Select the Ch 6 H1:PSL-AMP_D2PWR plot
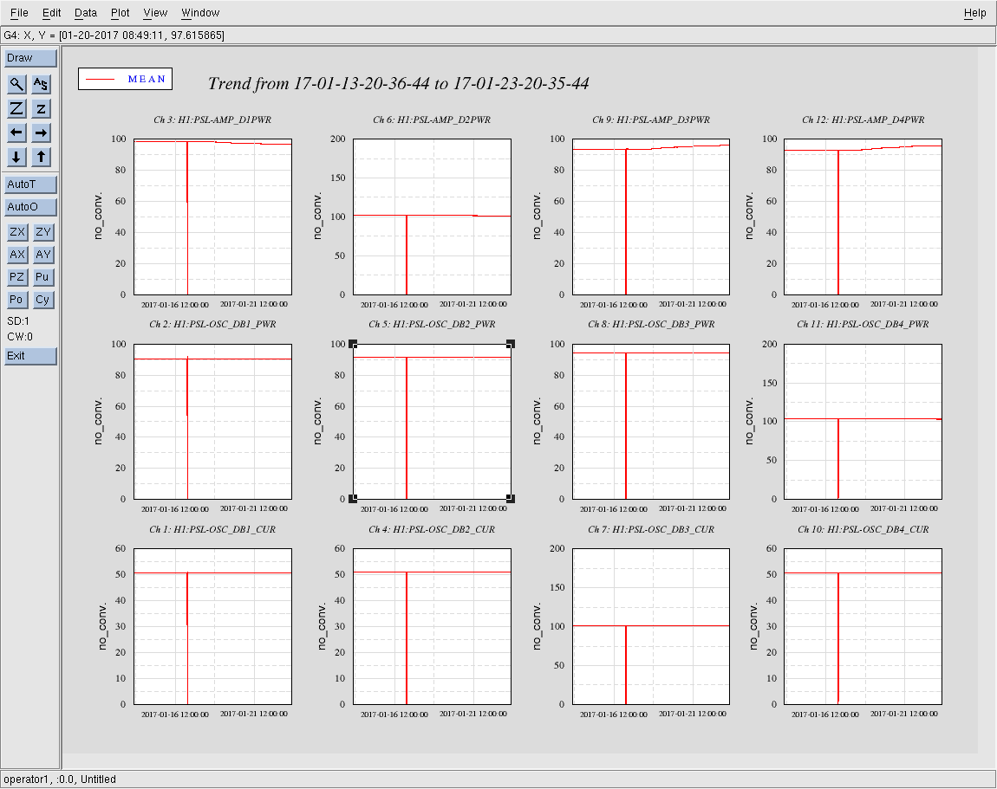The image size is (997, 789). pyautogui.click(x=433, y=217)
